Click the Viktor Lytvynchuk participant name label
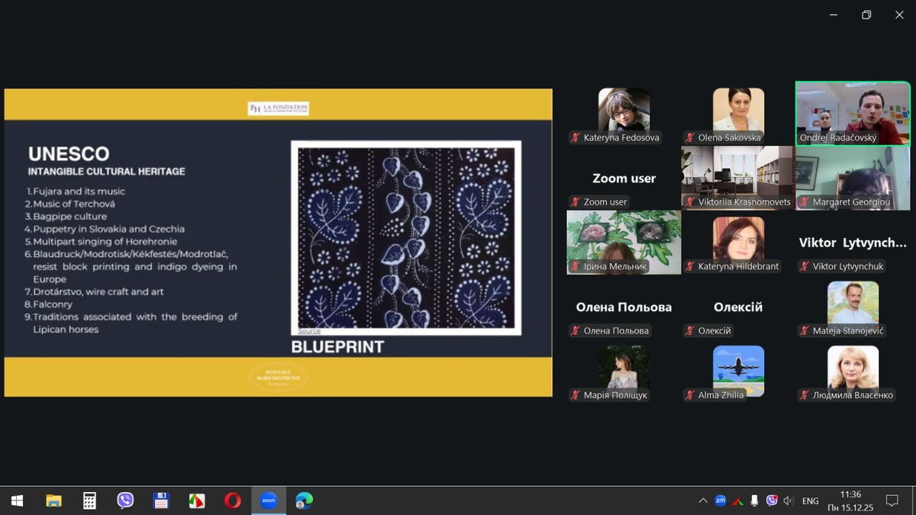This screenshot has width=916, height=515. (x=847, y=266)
